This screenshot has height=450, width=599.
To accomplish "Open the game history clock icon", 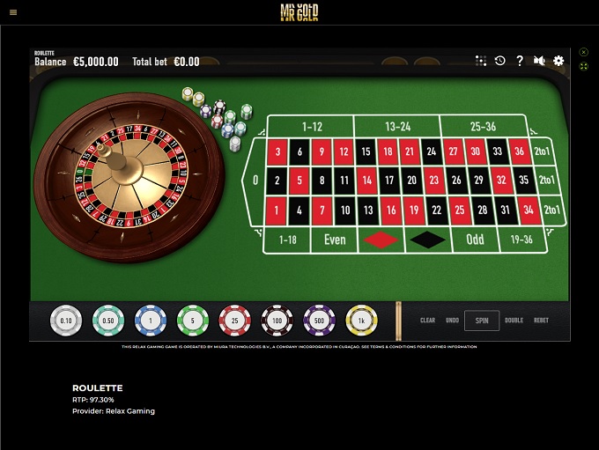I will [500, 61].
